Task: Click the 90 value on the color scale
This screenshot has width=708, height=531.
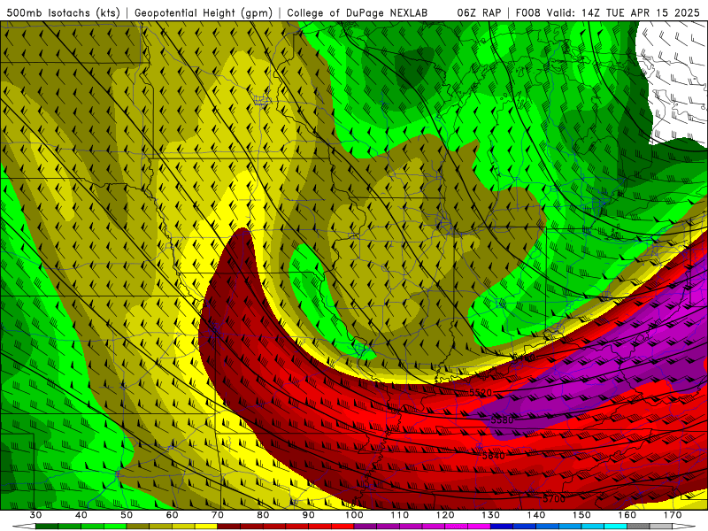Action: pyautogui.click(x=308, y=515)
